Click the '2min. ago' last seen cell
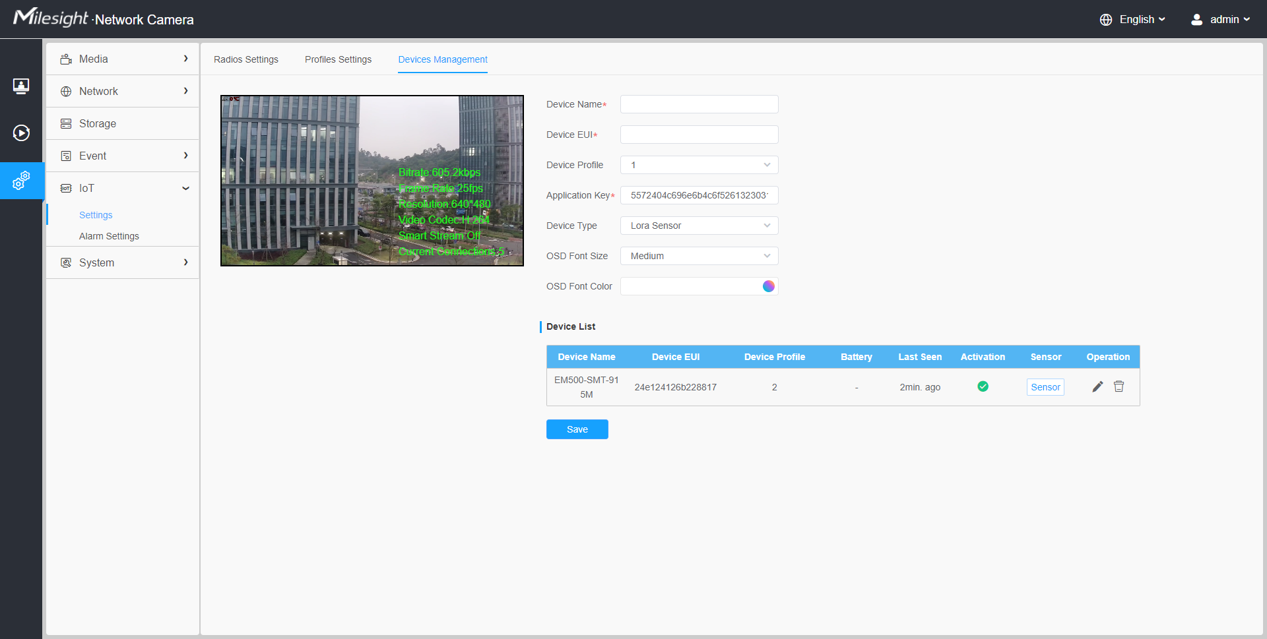The width and height of the screenshot is (1267, 639). click(920, 387)
